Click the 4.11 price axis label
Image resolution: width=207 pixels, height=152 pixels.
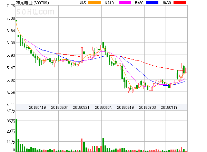11,105
